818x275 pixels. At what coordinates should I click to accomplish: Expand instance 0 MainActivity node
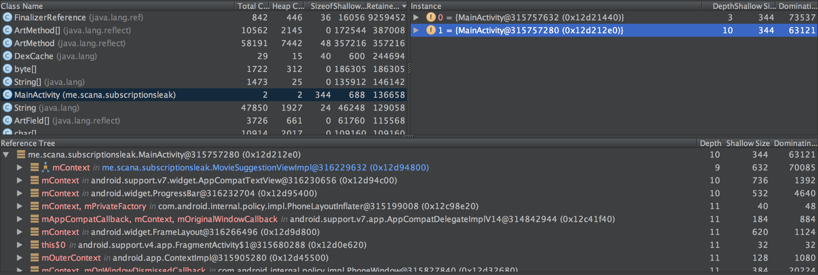[x=416, y=17]
